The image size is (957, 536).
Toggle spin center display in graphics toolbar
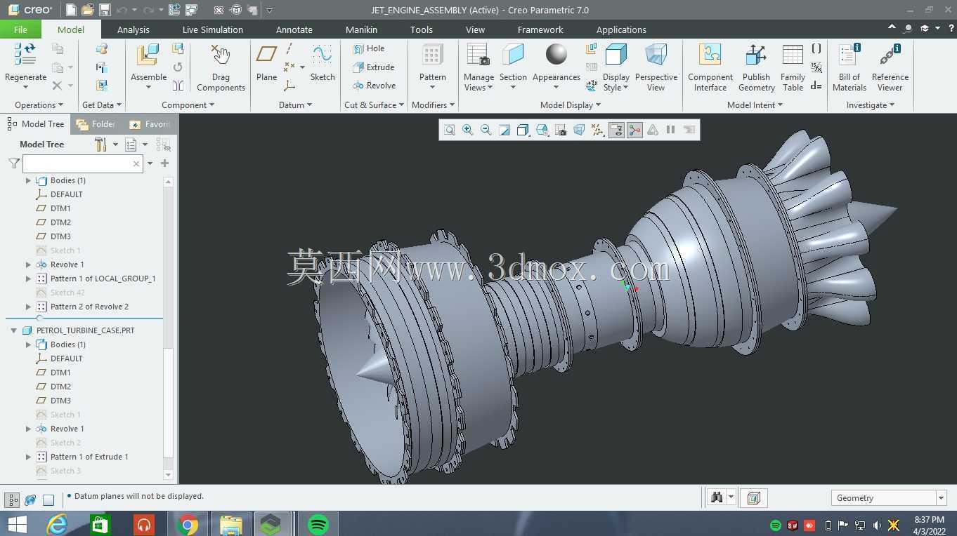(634, 130)
